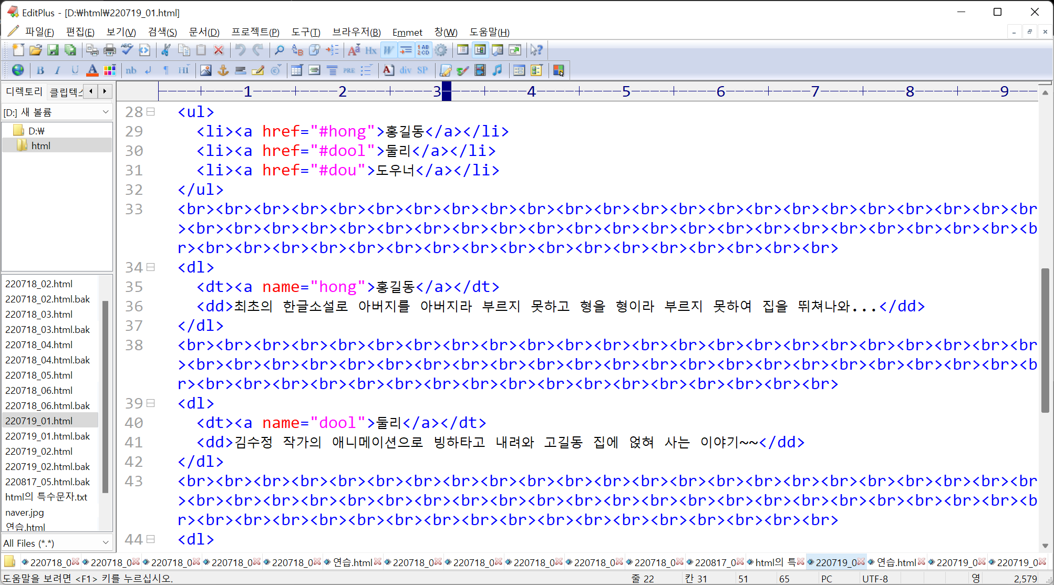1054x585 pixels.
Task: Toggle word wrap W button
Action: coord(388,50)
